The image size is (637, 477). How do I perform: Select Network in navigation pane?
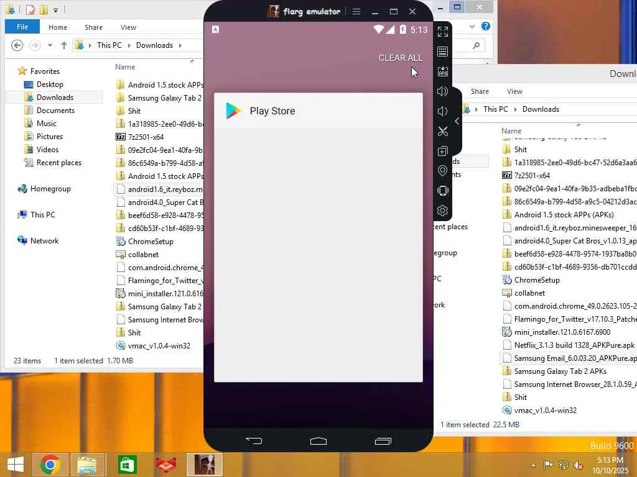[44, 240]
